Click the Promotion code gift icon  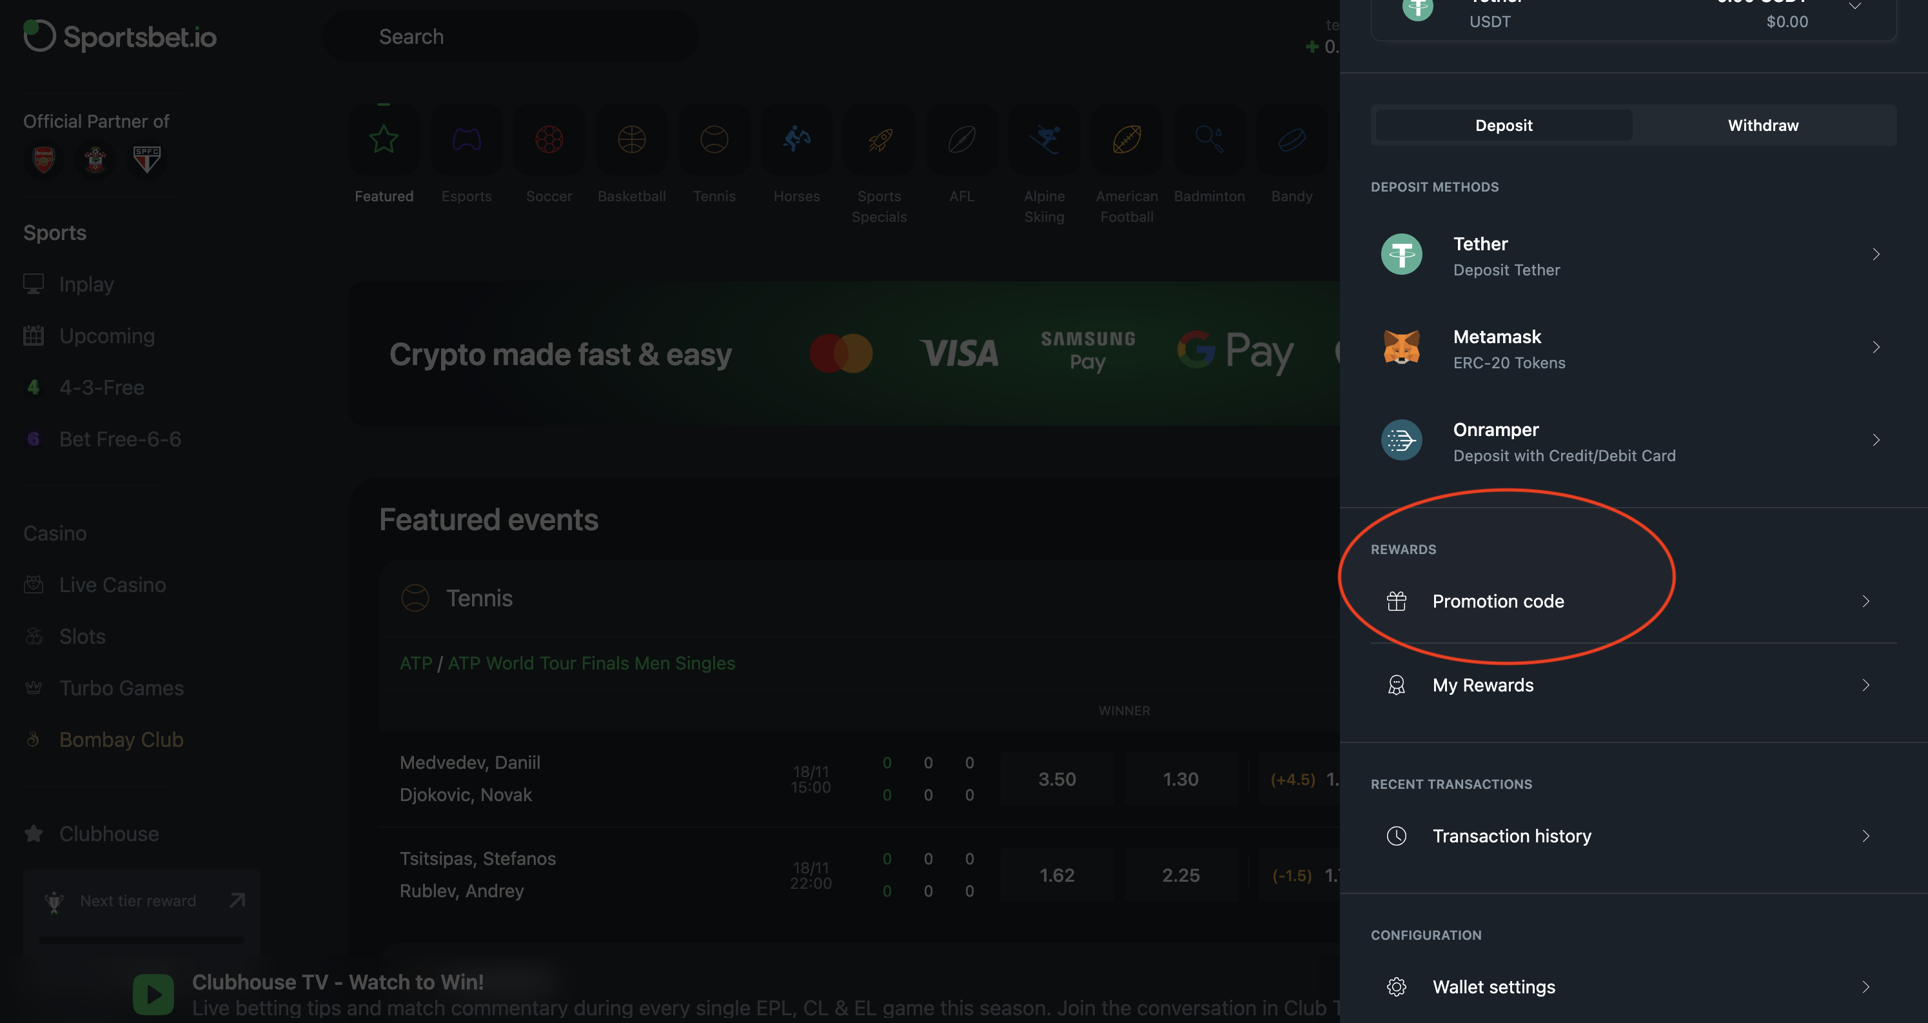1396,601
